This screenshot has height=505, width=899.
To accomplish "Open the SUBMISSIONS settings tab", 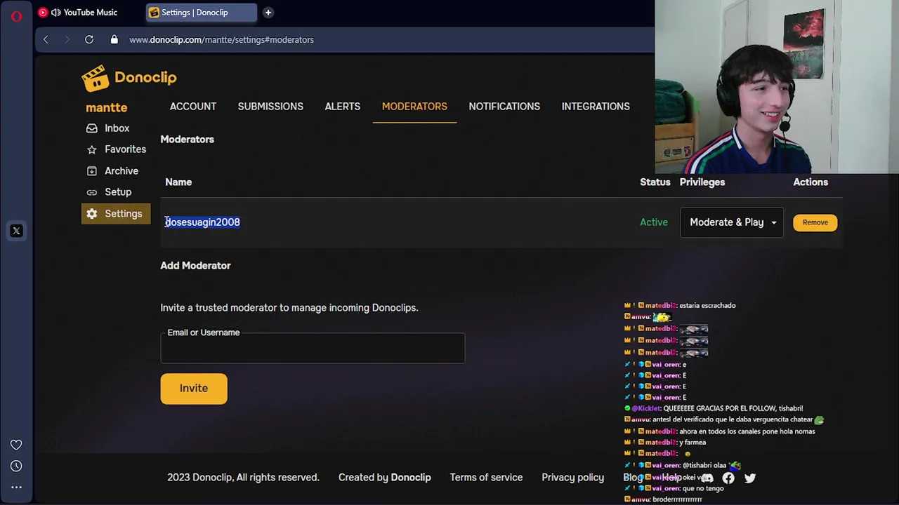I will tap(270, 107).
